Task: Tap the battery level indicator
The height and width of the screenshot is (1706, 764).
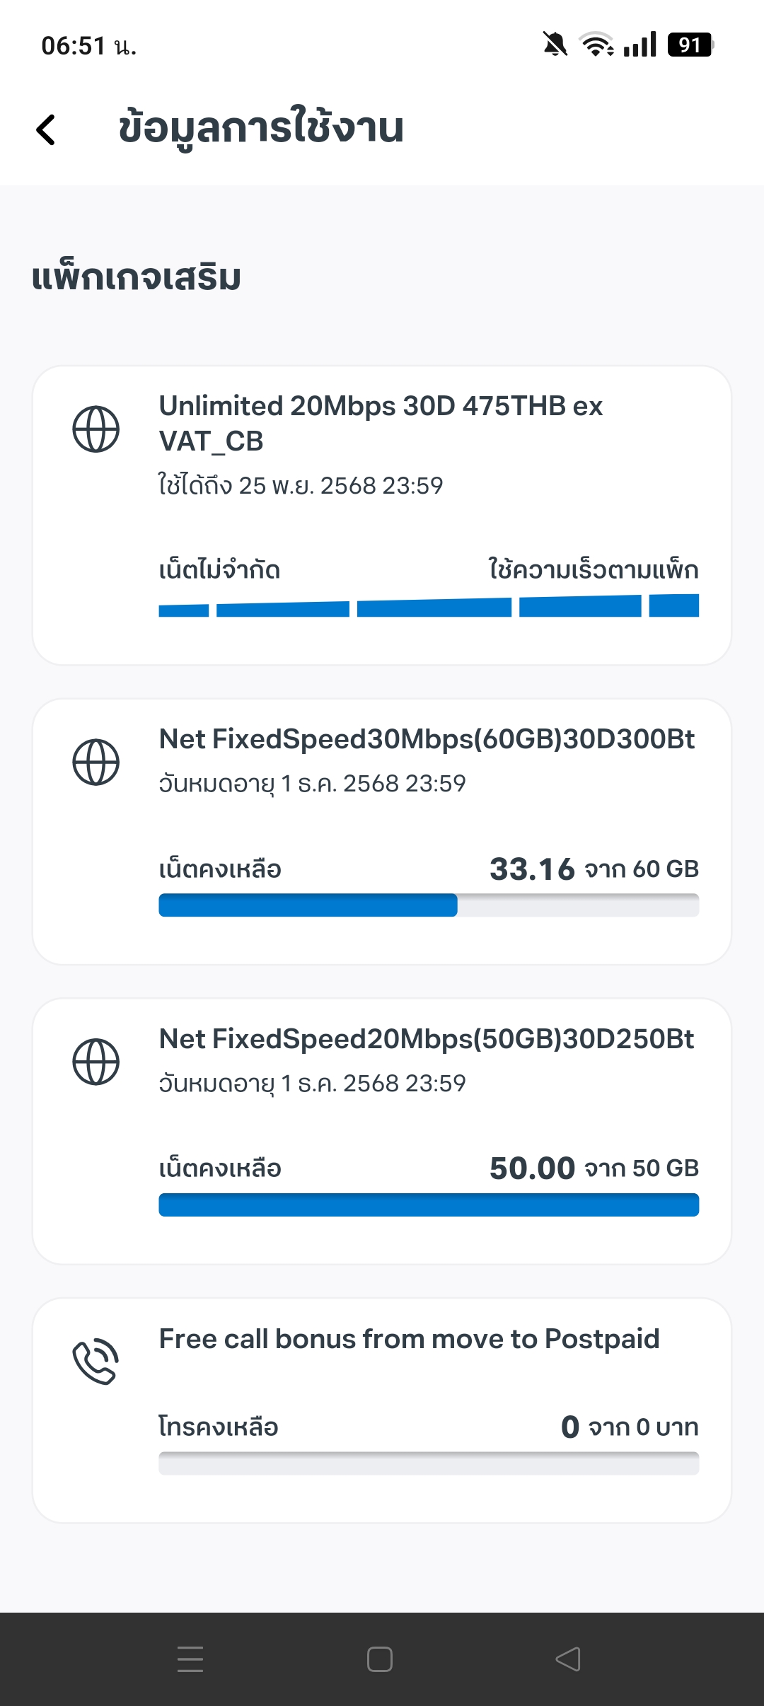Action: [x=690, y=45]
